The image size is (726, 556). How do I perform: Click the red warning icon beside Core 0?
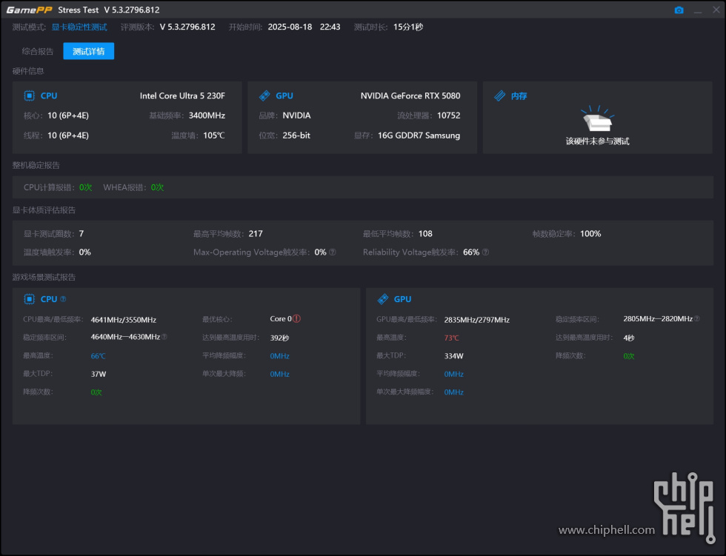pos(297,318)
